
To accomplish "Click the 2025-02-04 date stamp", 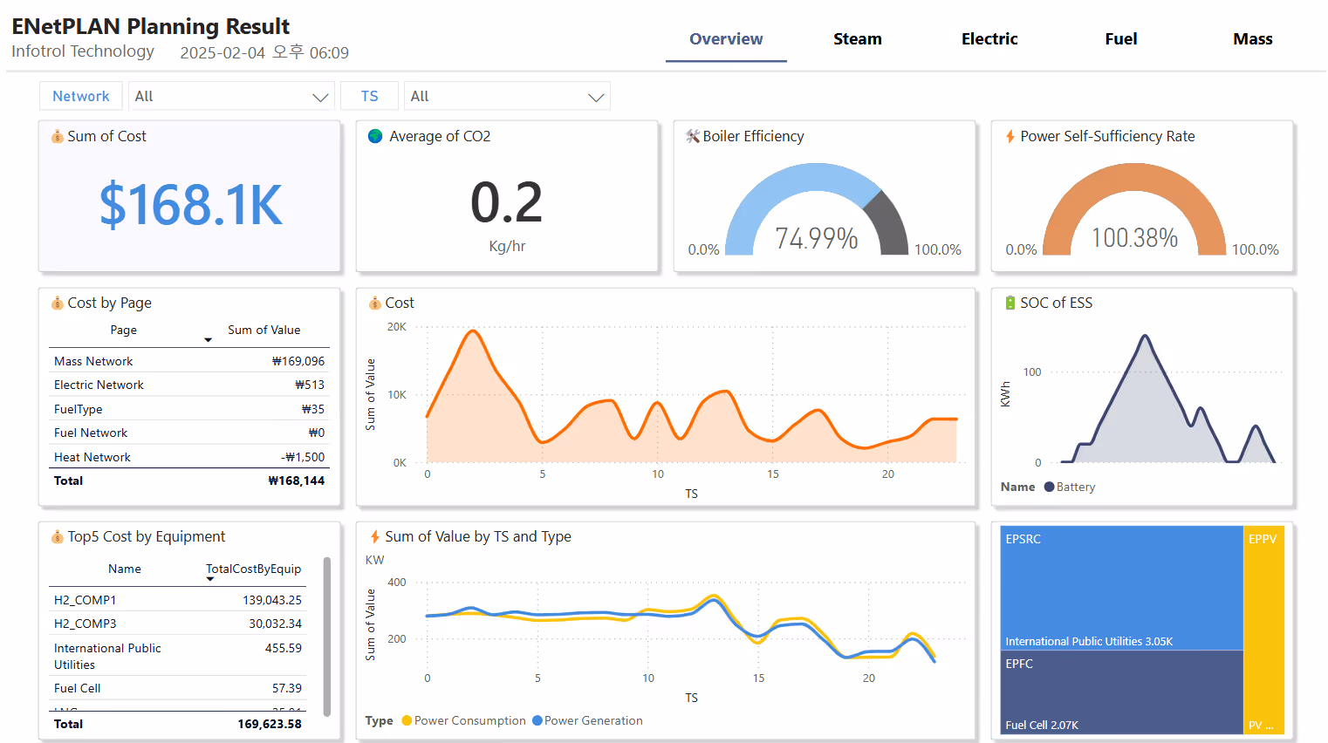I will click(264, 52).
